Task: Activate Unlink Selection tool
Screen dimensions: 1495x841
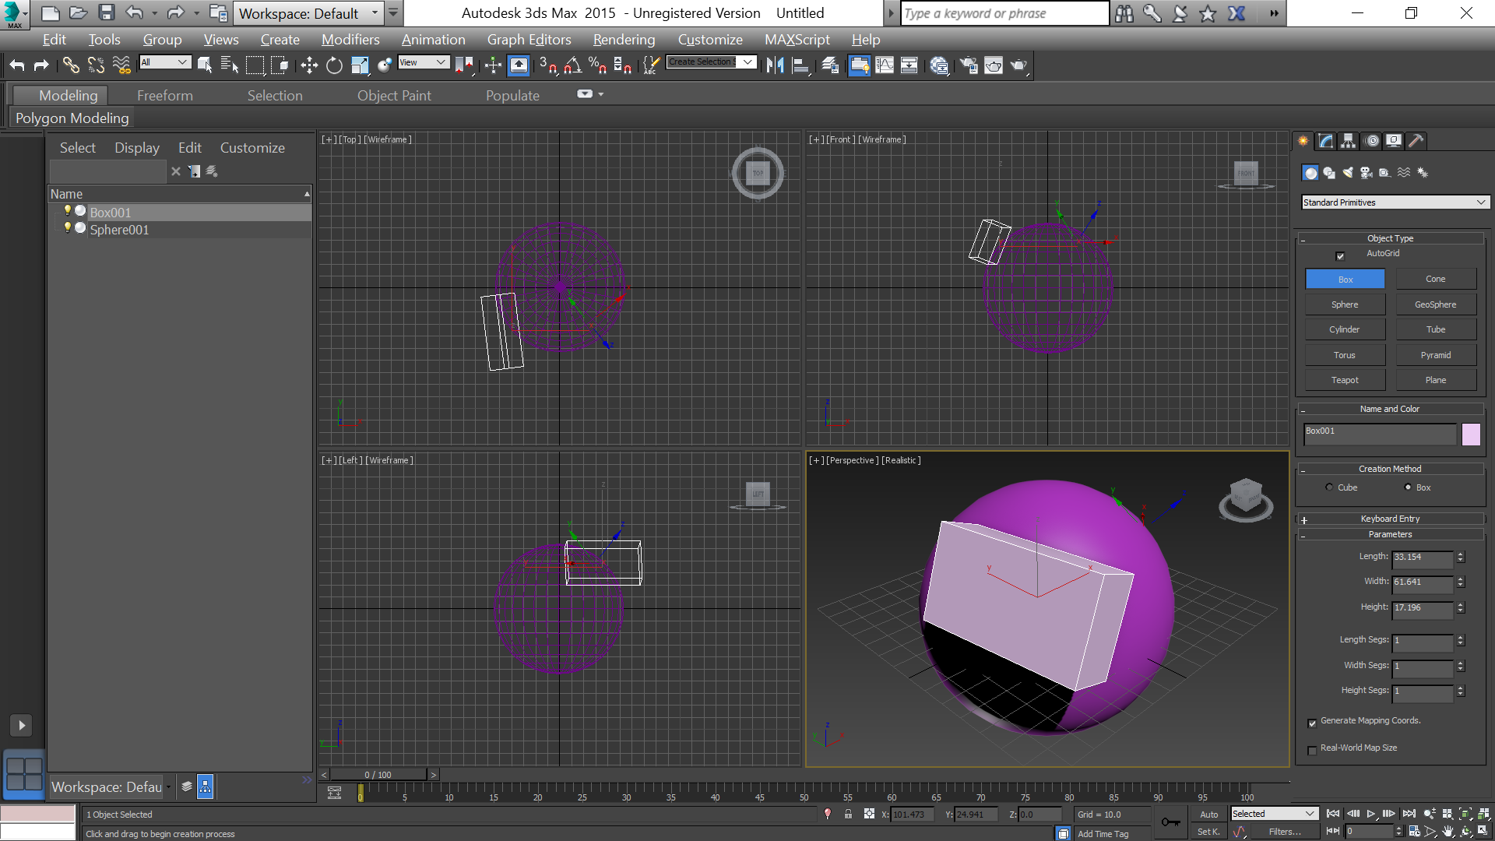Action: click(x=96, y=65)
